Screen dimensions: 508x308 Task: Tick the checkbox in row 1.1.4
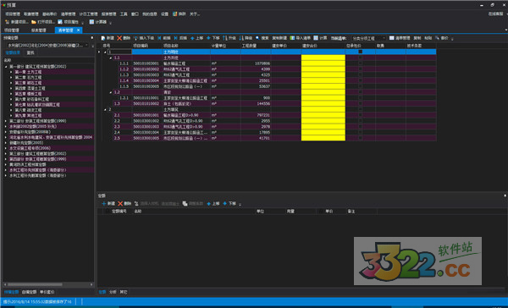(x=361, y=80)
